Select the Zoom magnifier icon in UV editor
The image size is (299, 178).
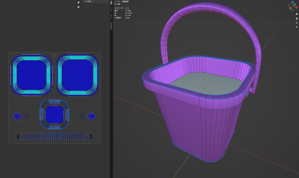point(78,2)
